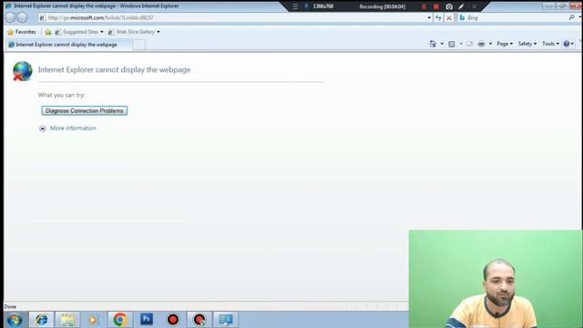The width and height of the screenshot is (583, 328).
Task: Open Windows Explorer from the taskbar
Action: (x=67, y=320)
